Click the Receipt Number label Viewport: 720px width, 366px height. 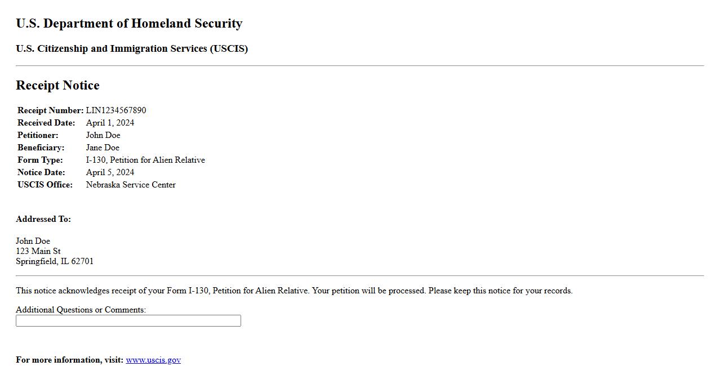50,110
